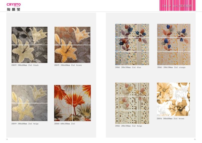Click the '2H059 300x600mm 2in1 beige' caption
Viewport: 202px width, 143px height.
25,124
